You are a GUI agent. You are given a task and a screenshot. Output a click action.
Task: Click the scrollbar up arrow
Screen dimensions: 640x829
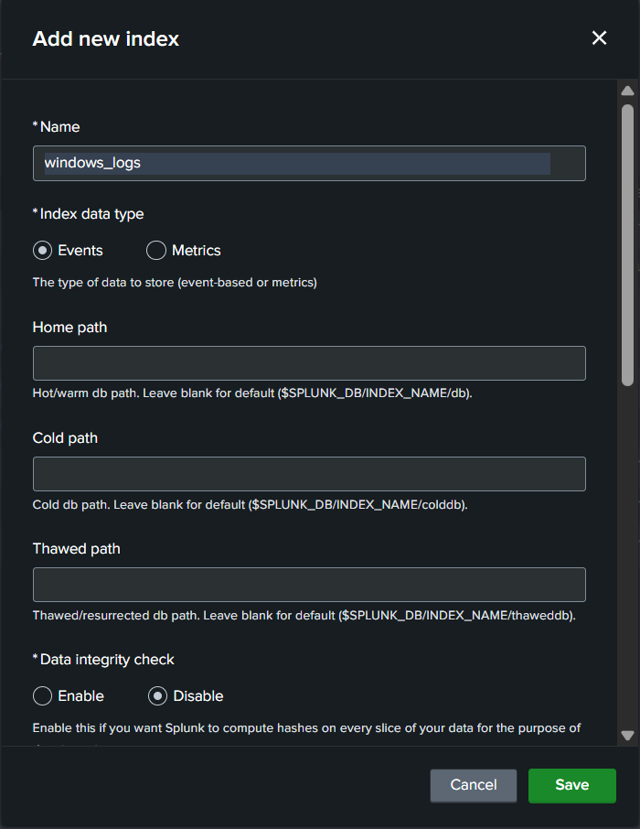tap(627, 92)
